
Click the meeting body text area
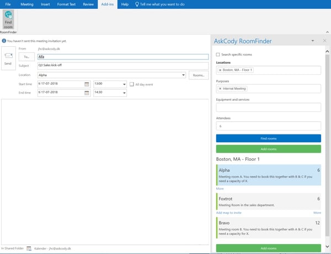click(105, 172)
